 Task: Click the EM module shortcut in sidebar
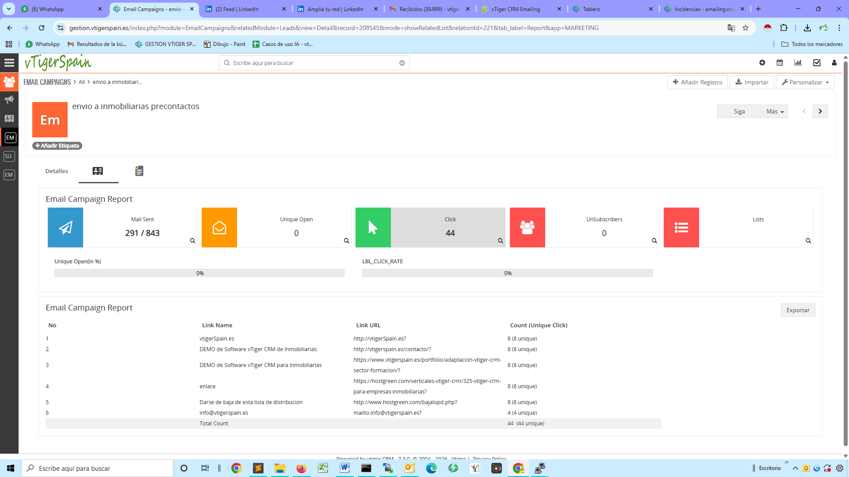point(10,137)
